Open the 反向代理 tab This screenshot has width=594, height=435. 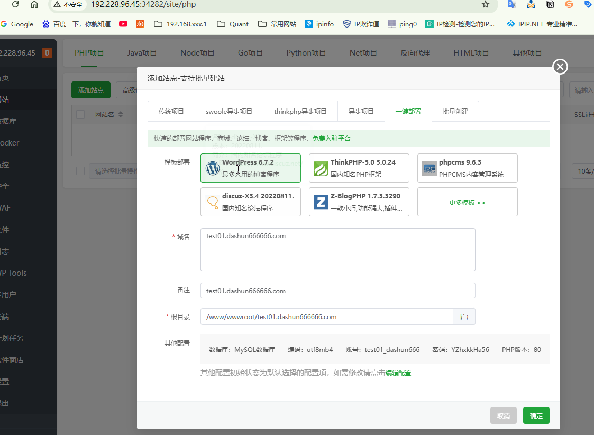(415, 53)
